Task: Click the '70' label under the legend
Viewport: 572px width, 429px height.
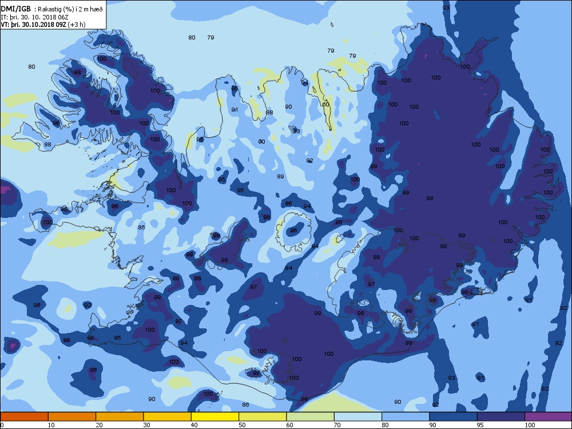Action: (337, 425)
